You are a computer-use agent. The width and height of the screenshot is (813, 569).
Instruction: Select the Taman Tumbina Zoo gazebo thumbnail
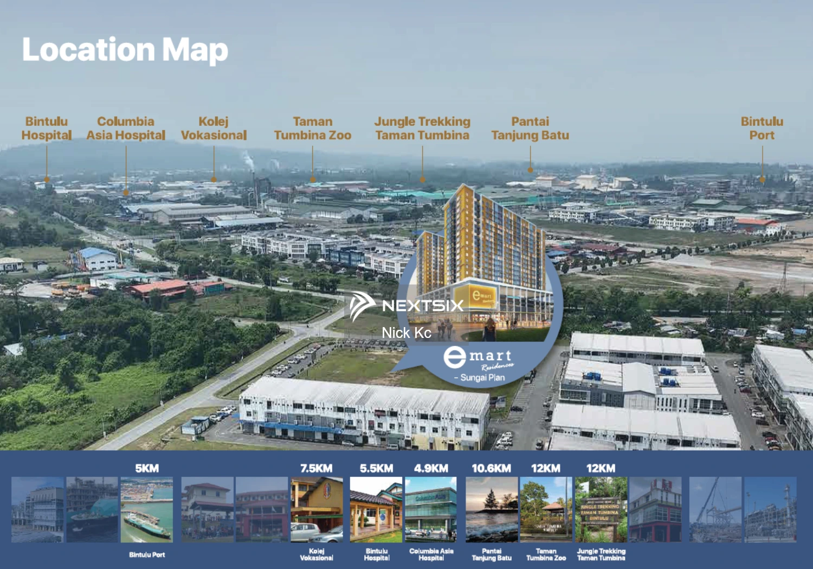point(546,510)
